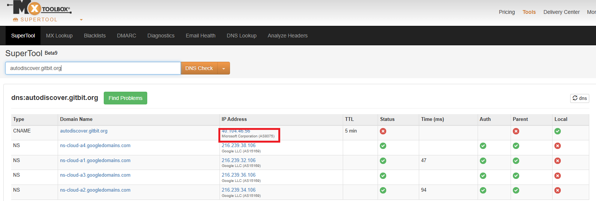Open the DMARC tab
The width and height of the screenshot is (596, 201).
click(127, 36)
